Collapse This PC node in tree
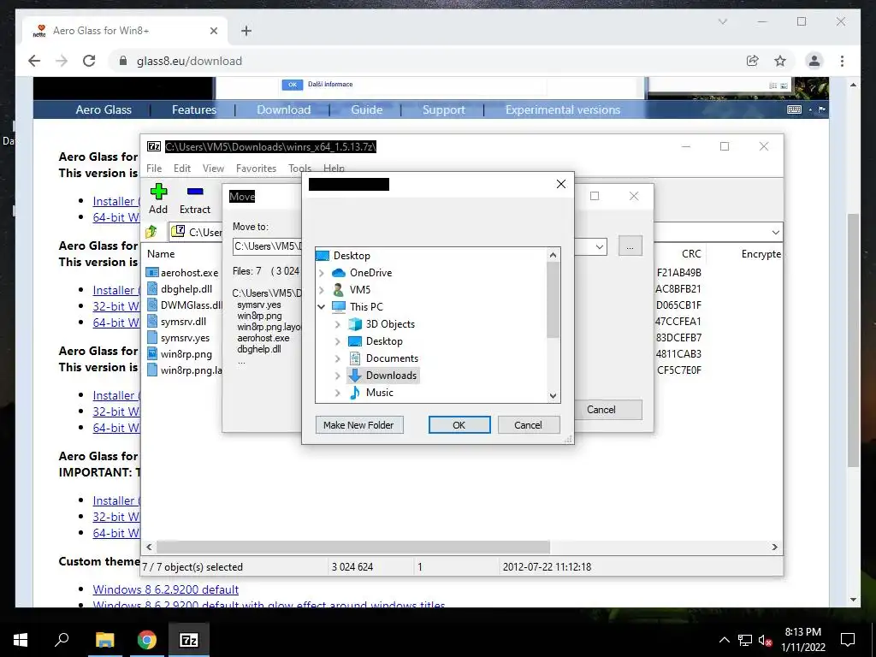 pos(322,307)
